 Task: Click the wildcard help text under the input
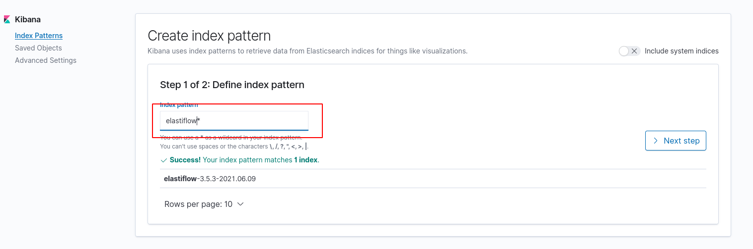pos(231,138)
